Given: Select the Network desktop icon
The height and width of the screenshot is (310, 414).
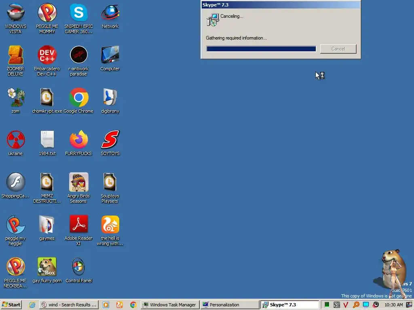Looking at the screenshot, I should [110, 16].
